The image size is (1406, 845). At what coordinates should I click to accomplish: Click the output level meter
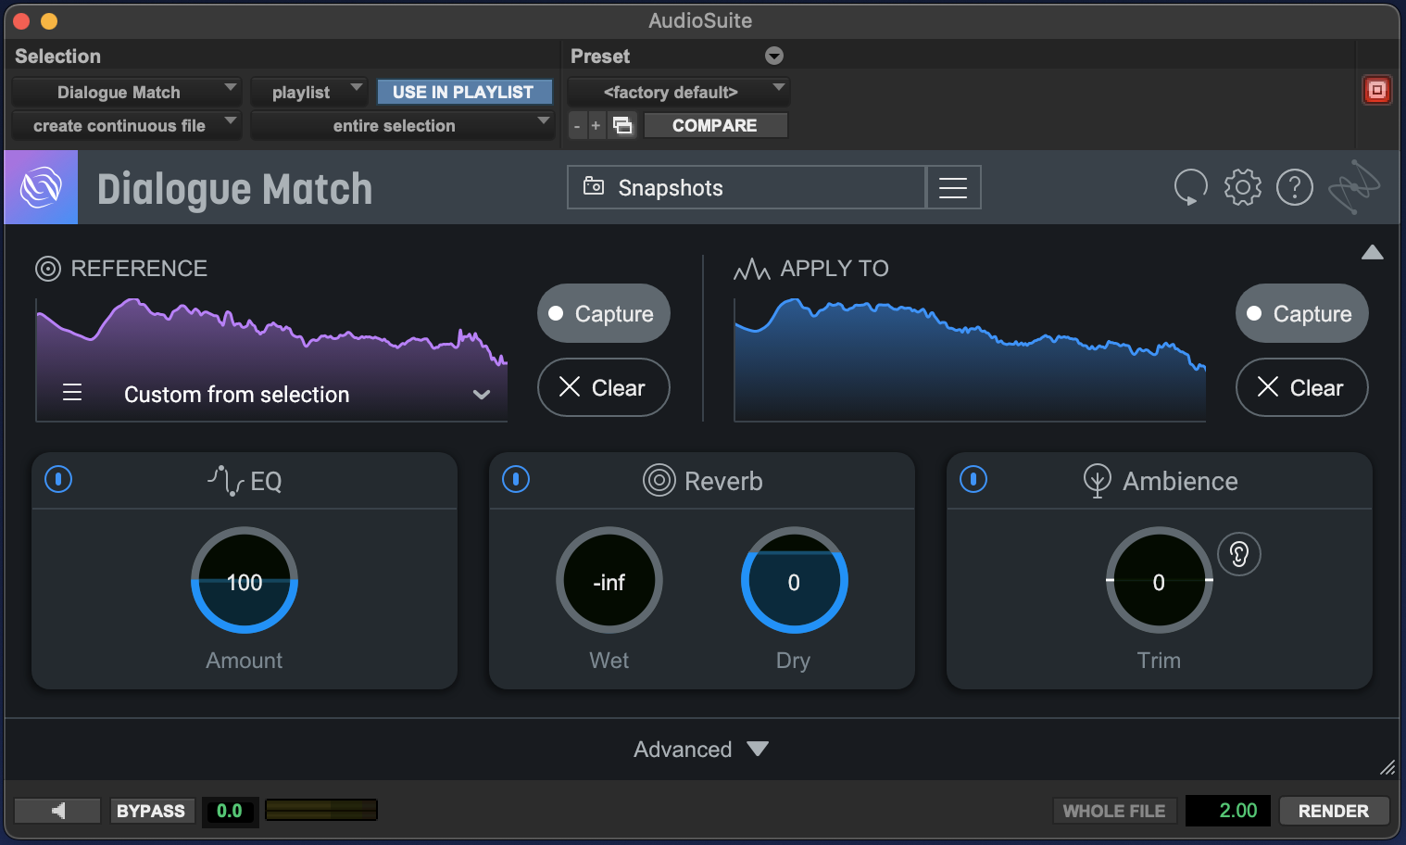321,811
